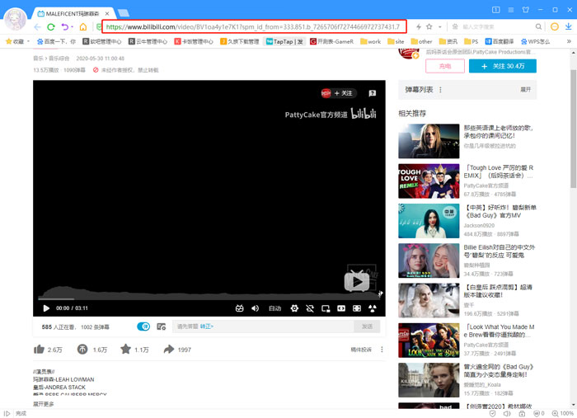Open the player settings gear
Viewport: 577px width, 418px height.
coord(294,308)
